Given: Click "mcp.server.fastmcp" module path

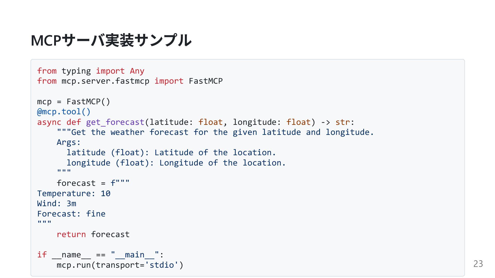Looking at the screenshot, I should (105, 81).
